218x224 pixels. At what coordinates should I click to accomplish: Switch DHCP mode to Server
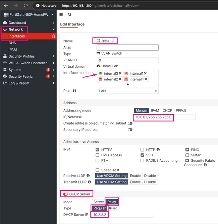[99, 202]
